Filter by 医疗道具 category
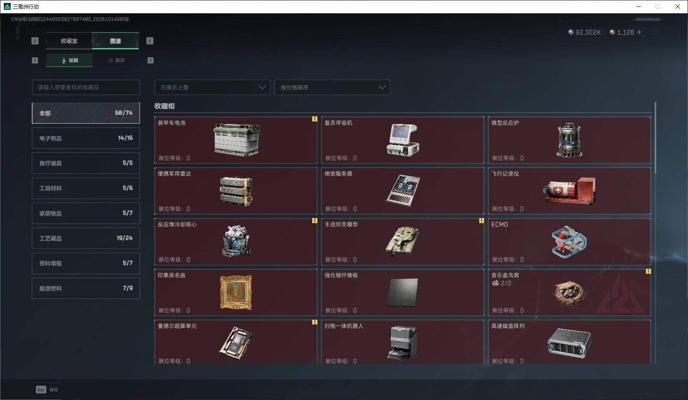Screen dimensions: 688x400 click(x=86, y=163)
